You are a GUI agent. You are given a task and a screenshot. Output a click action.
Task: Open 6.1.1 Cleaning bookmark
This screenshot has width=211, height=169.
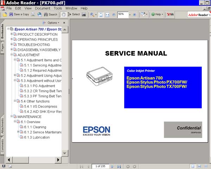pyautogui.click(x=35, y=127)
